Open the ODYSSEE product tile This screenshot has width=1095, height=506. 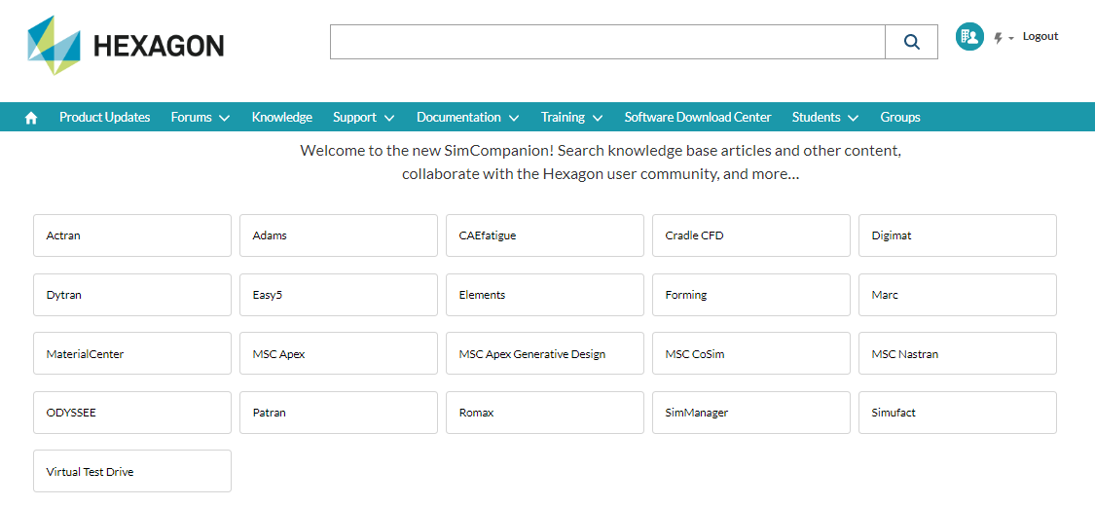[132, 413]
